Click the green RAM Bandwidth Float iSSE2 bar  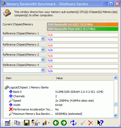pos(83,29)
